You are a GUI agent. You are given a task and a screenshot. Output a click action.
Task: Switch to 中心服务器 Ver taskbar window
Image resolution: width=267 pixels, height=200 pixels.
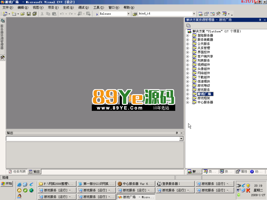tap(136, 184)
